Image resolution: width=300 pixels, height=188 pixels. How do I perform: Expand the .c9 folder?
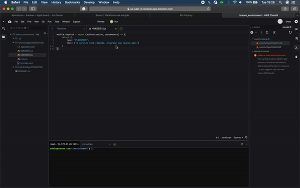tap(13, 39)
